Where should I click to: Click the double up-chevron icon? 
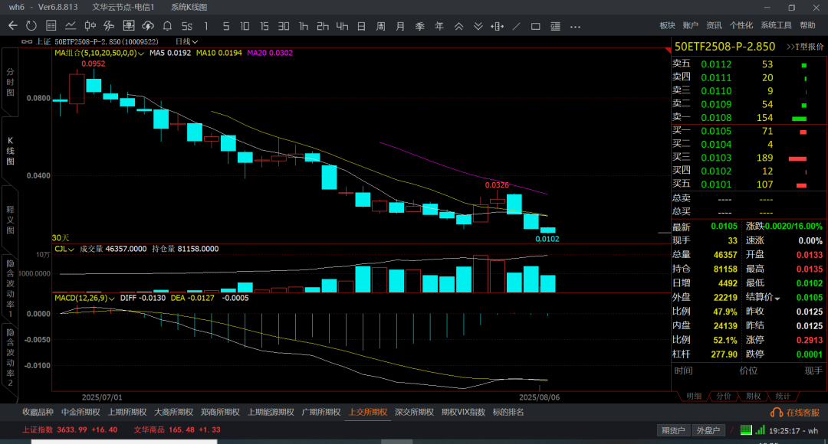(x=459, y=26)
